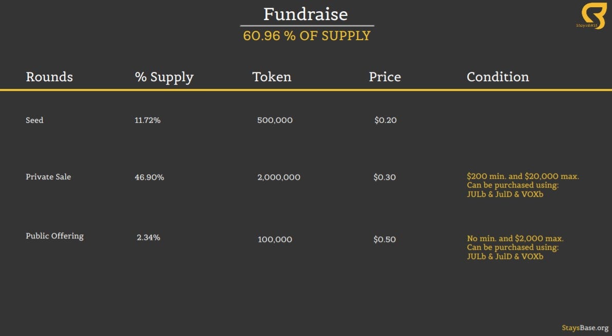612x336 pixels.
Task: Select the $0.50 public offering price
Action: pyautogui.click(x=385, y=239)
